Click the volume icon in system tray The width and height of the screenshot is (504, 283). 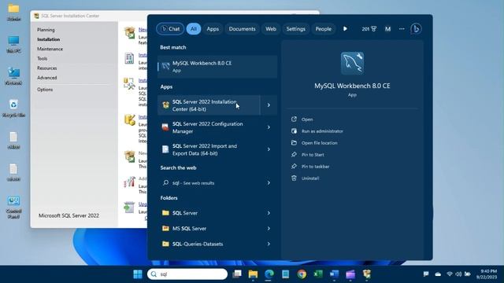[x=458, y=274]
